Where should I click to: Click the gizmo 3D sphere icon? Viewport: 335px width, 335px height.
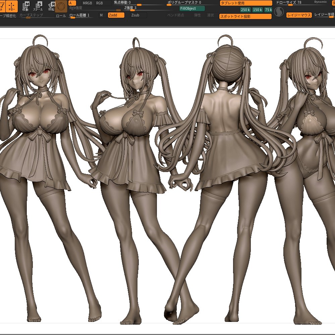click(x=61, y=7)
